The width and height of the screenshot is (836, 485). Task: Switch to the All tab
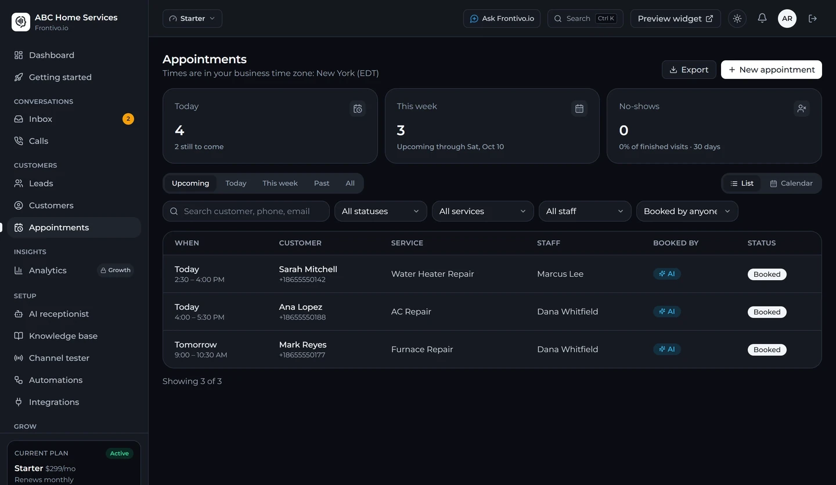pos(350,183)
